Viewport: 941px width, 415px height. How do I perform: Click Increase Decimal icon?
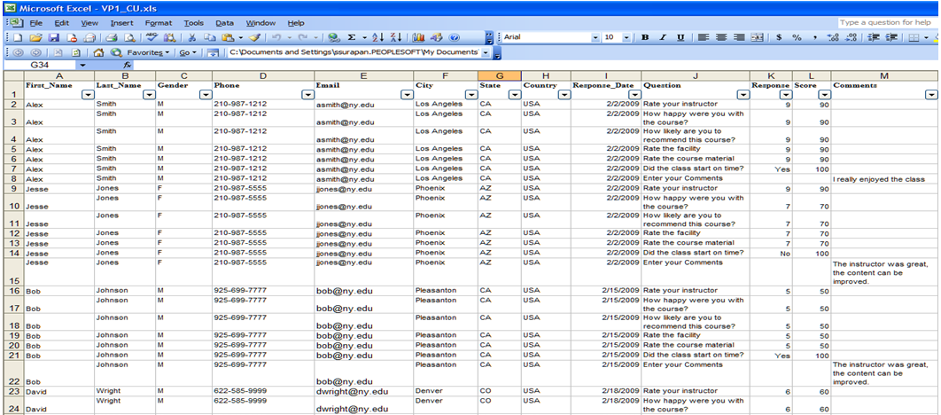[832, 37]
